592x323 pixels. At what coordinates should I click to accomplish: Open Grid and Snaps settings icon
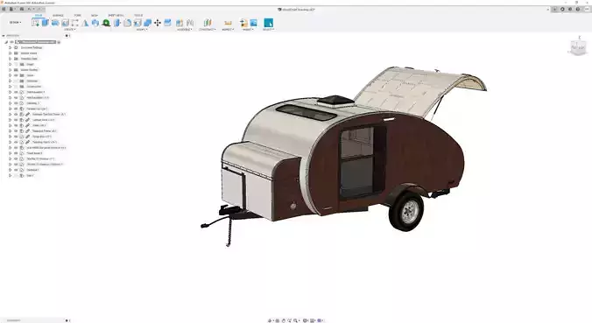click(x=313, y=320)
